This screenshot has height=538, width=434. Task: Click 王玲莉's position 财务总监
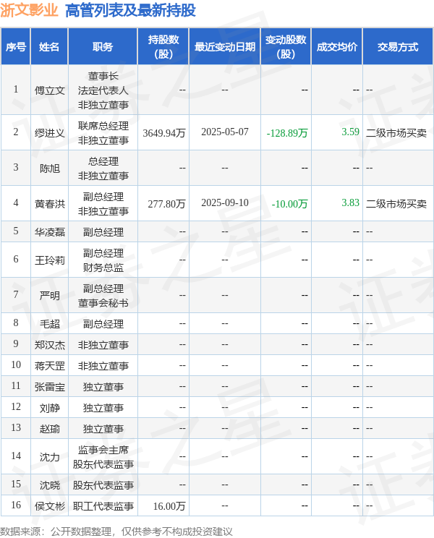point(103,268)
